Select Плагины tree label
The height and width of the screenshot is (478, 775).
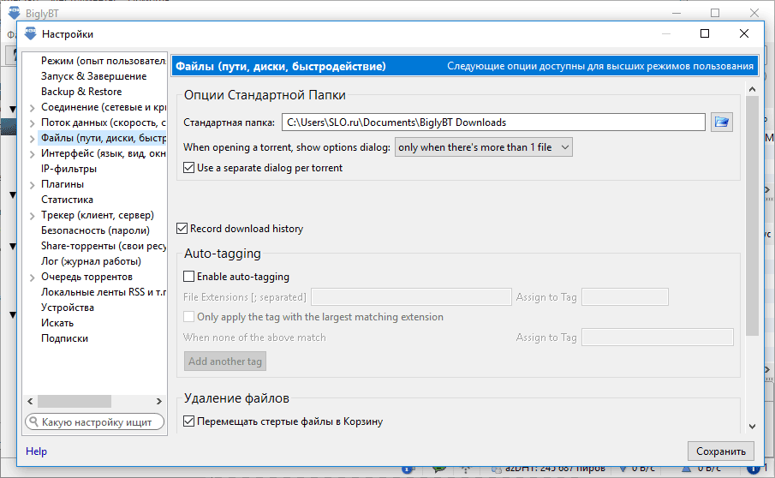tap(63, 184)
